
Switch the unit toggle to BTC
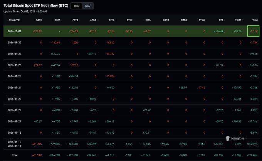point(76,6)
